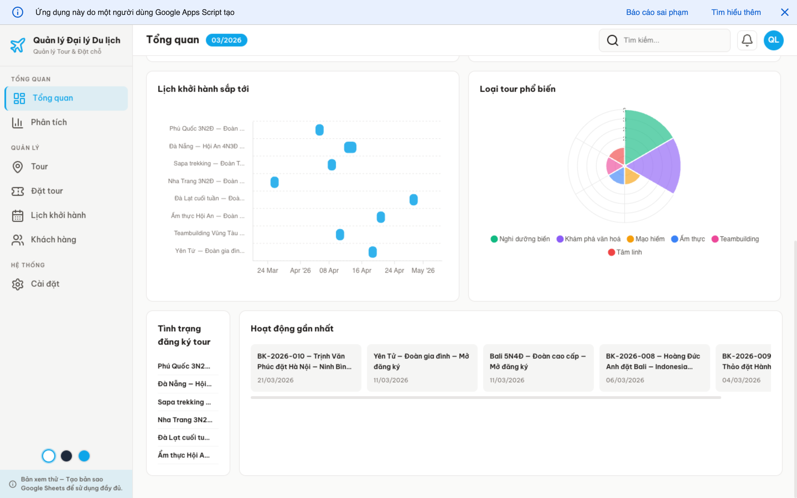The height and width of the screenshot is (498, 797).
Task: Click the Tìm hiểu thêm link
Action: (736, 12)
